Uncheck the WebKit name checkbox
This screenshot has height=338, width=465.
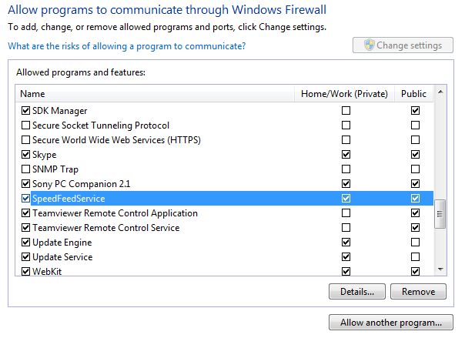pyautogui.click(x=26, y=271)
